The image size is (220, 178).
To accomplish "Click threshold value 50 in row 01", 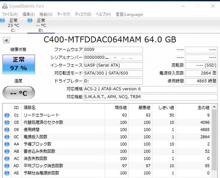I will click(x=172, y=115).
